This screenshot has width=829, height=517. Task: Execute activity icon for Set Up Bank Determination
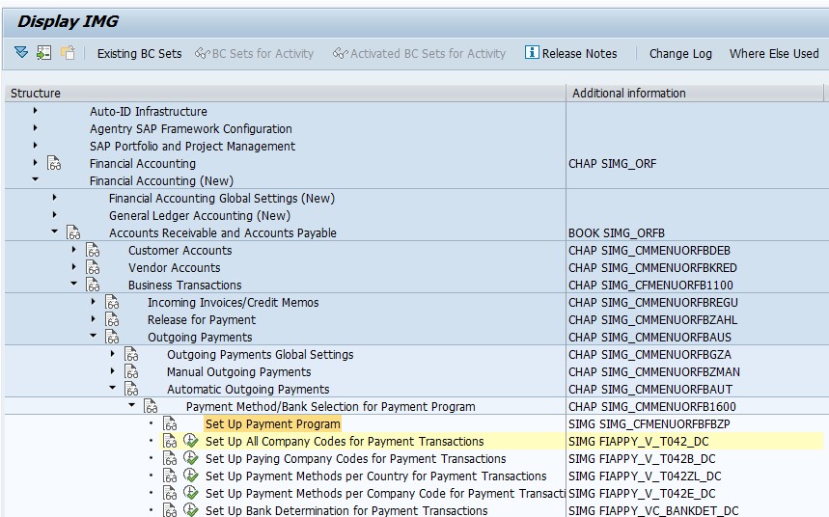pyautogui.click(x=190, y=510)
